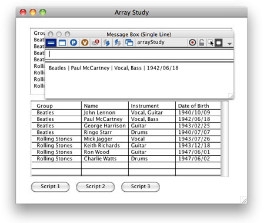This screenshot has height=223, width=267.
Task: Click date 1943/07/26 in table
Action: 198,139
